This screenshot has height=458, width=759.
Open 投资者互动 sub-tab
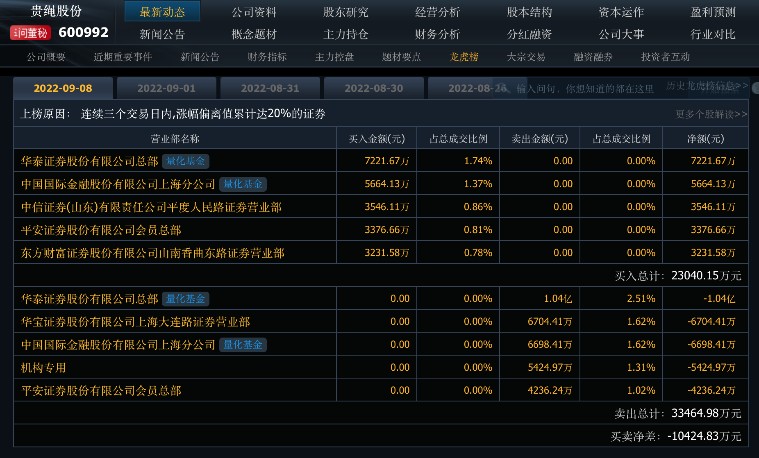(x=666, y=57)
